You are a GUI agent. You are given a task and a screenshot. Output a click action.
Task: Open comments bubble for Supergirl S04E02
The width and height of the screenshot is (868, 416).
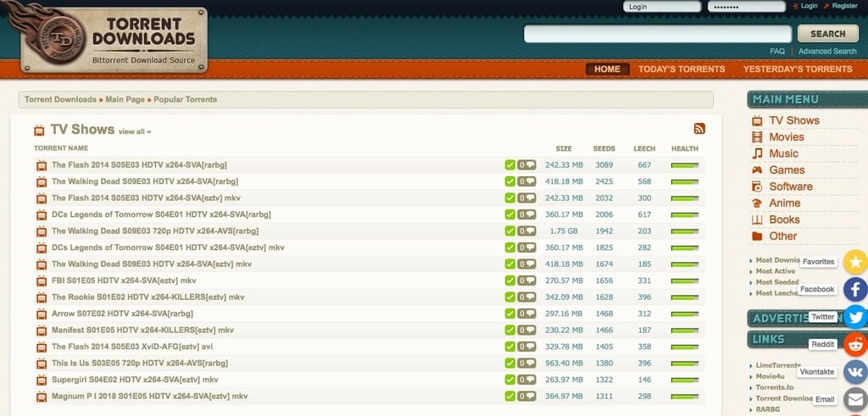click(x=526, y=380)
